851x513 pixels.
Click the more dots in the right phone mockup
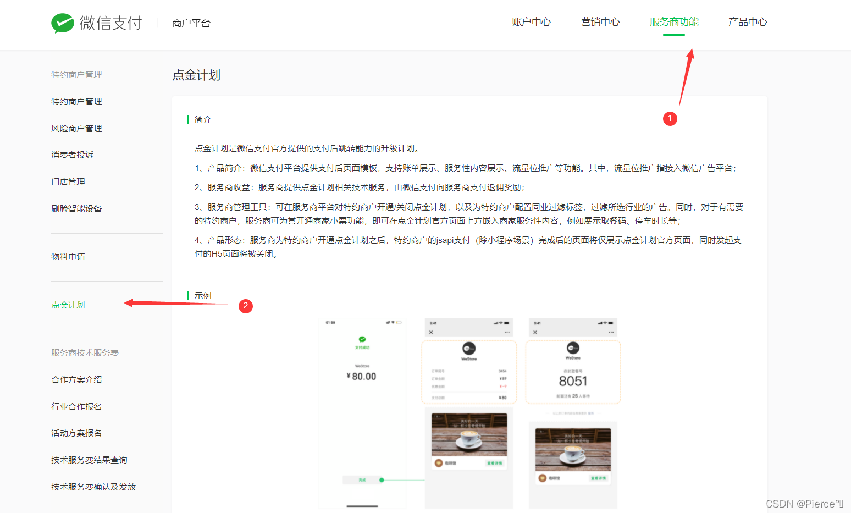(611, 332)
